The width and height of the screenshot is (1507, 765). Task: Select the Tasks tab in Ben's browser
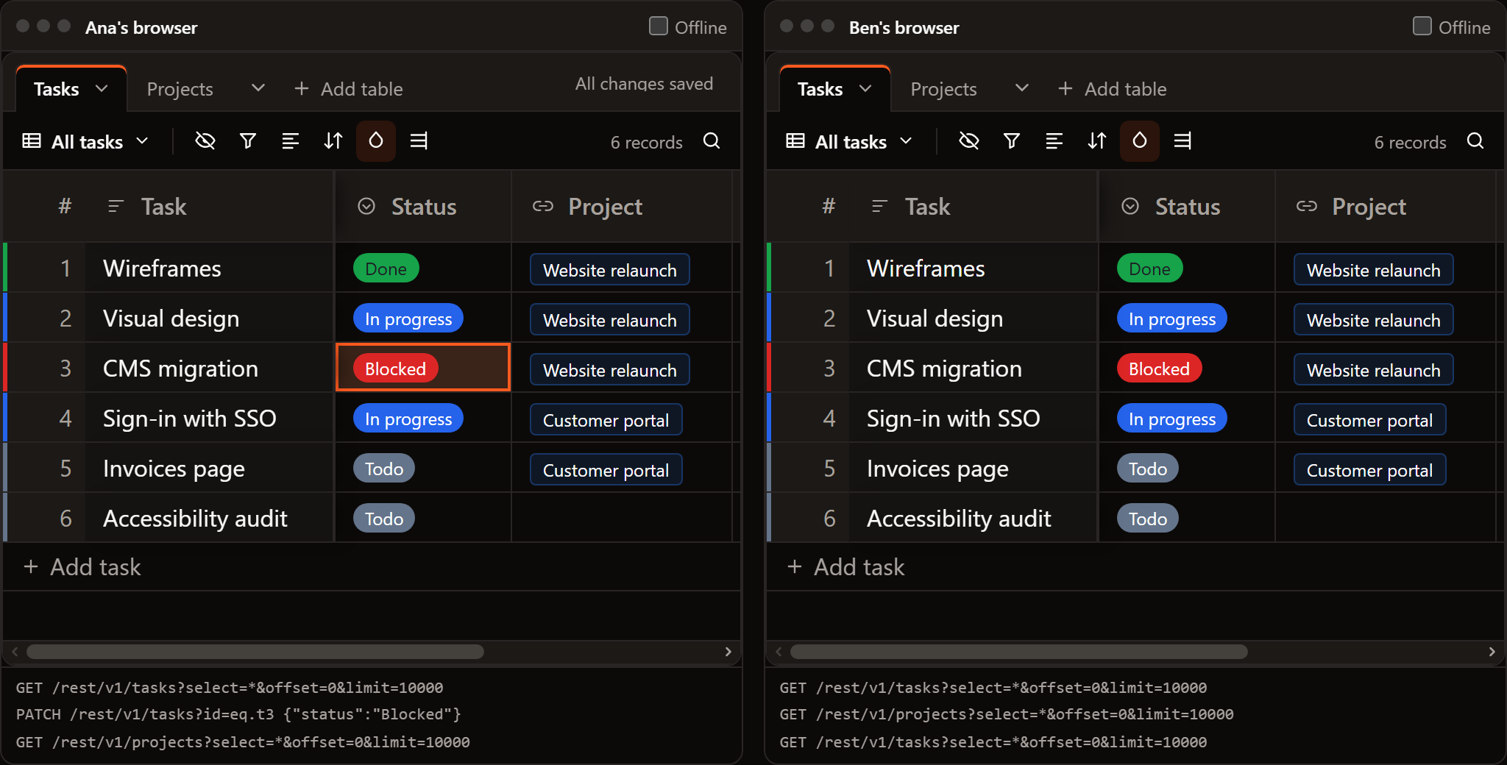(x=820, y=89)
